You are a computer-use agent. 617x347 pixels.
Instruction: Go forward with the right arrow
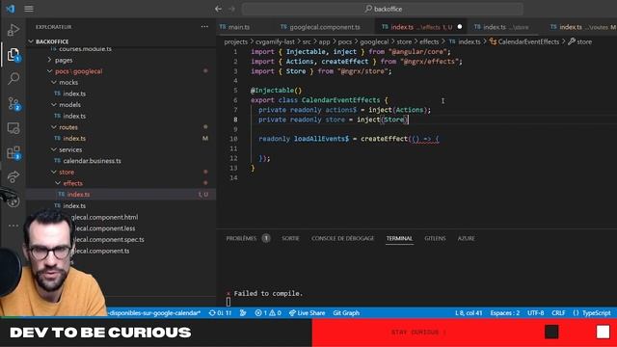pyautogui.click(x=232, y=9)
